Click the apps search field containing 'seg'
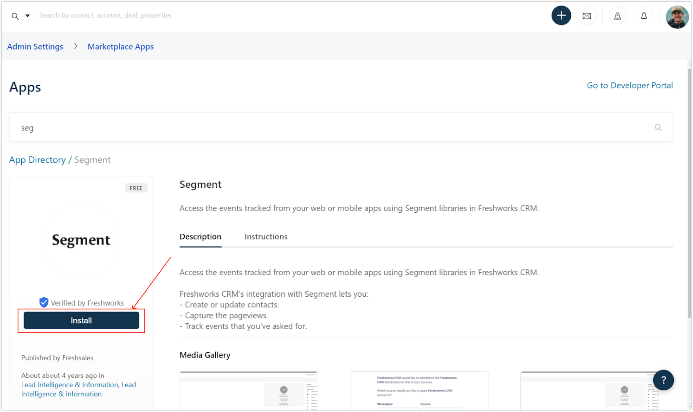Screen dimensions: 693x412 click(x=309, y=127)
